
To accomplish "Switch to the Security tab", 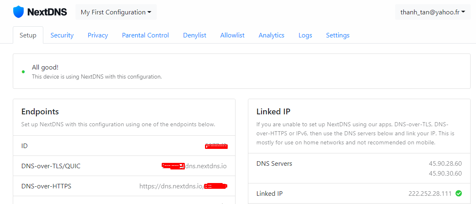I will 62,35.
